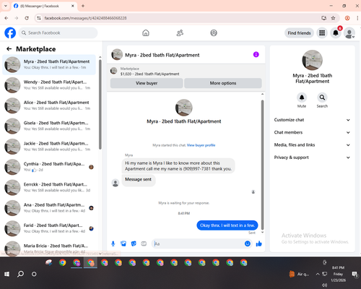Open Farid conversation in chat list
Screen dimensions: 361x289
coord(49,228)
